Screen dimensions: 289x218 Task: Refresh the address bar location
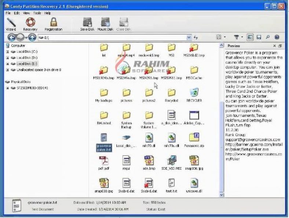coord(196,37)
